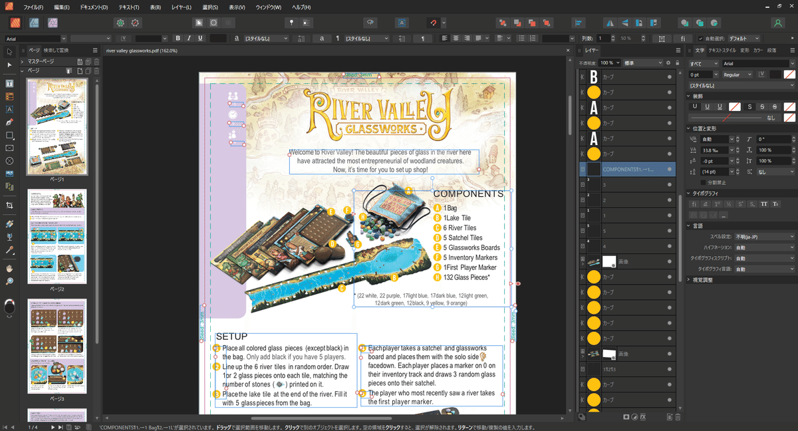Viewport: 798px width, 431px height.
Task: Toggle visibility of layer named 3
Action: click(669, 184)
